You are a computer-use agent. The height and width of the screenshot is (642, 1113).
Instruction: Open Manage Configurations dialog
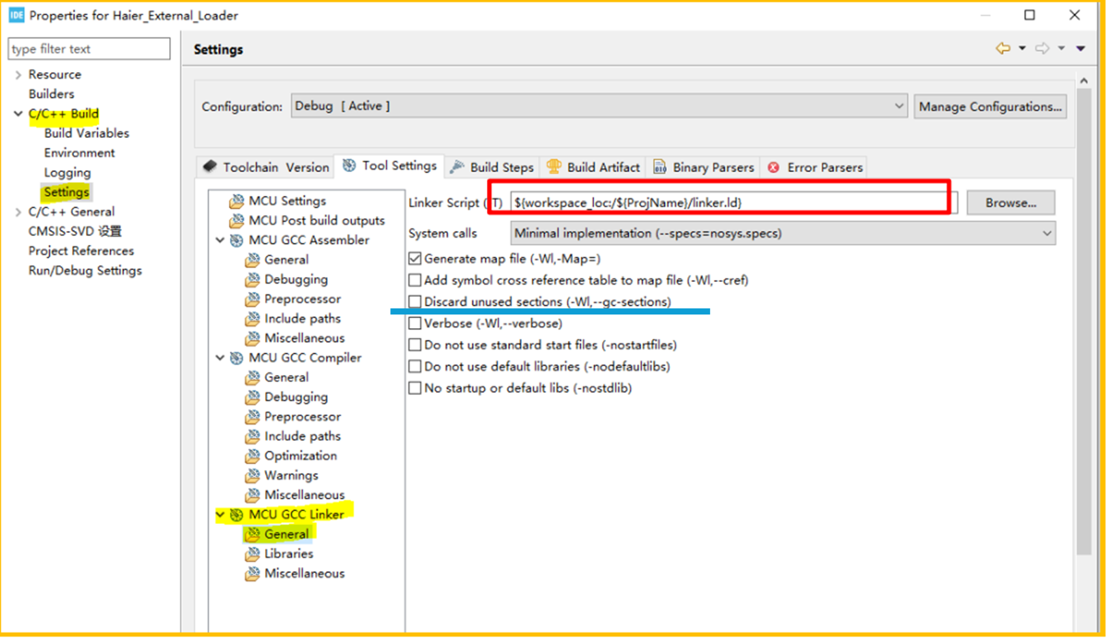(x=990, y=106)
